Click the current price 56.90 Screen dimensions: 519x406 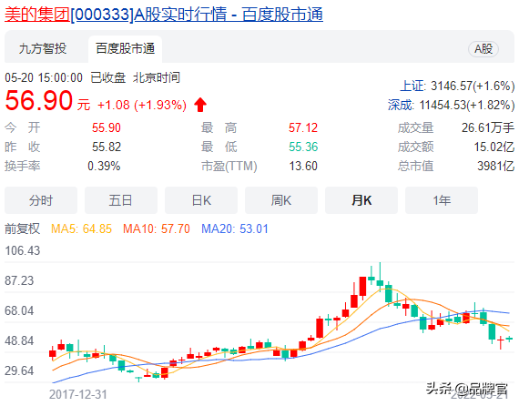click(39, 101)
